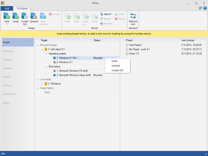Collapse the Boot/setup node
The image size is (208, 156).
pos(46,67)
